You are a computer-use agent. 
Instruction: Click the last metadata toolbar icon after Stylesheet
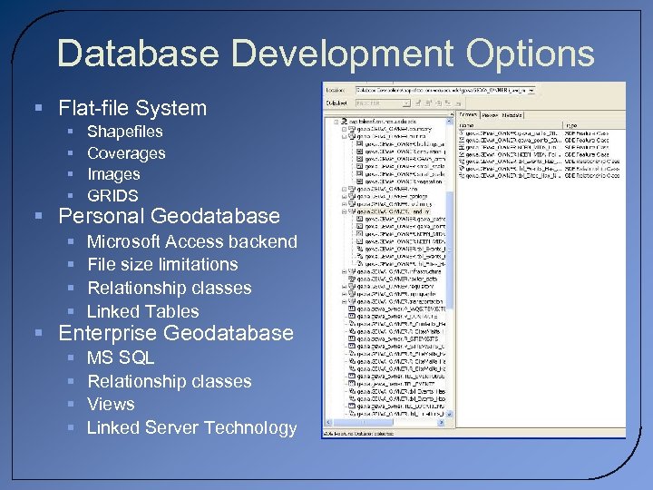(x=458, y=103)
